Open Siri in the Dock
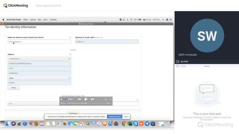 (13, 124)
